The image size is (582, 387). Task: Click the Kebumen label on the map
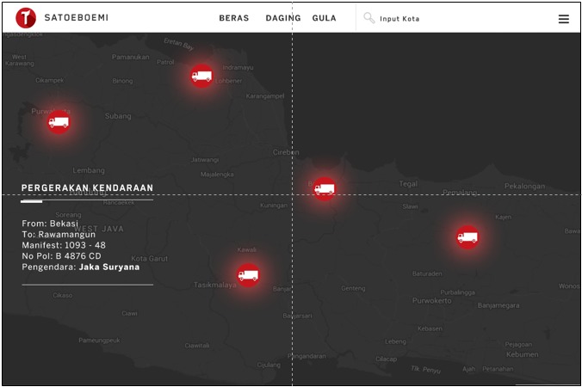click(523, 354)
